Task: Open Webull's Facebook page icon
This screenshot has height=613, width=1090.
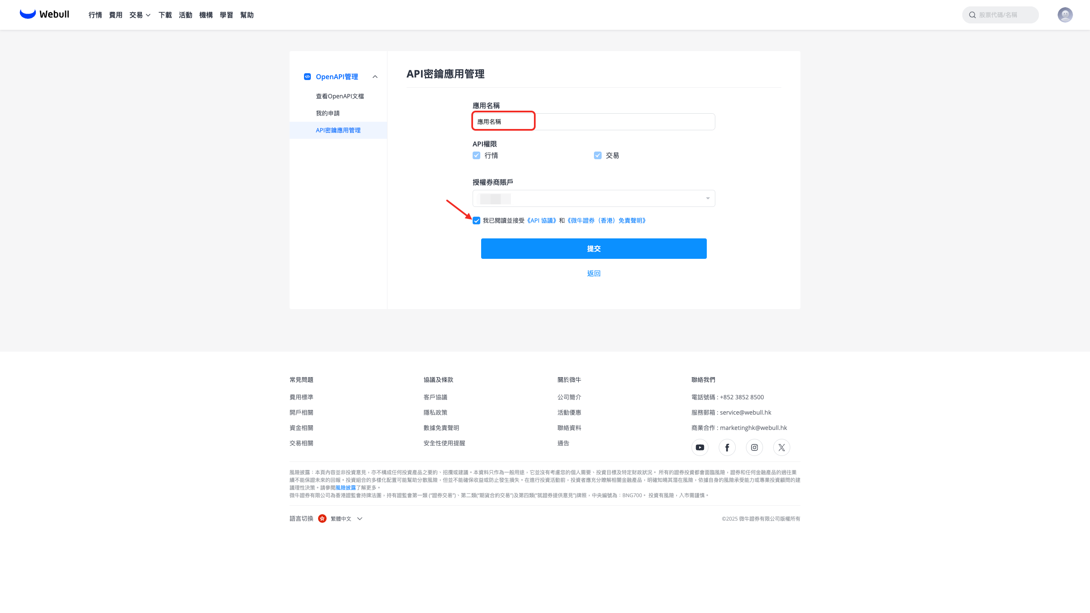Action: coord(727,447)
